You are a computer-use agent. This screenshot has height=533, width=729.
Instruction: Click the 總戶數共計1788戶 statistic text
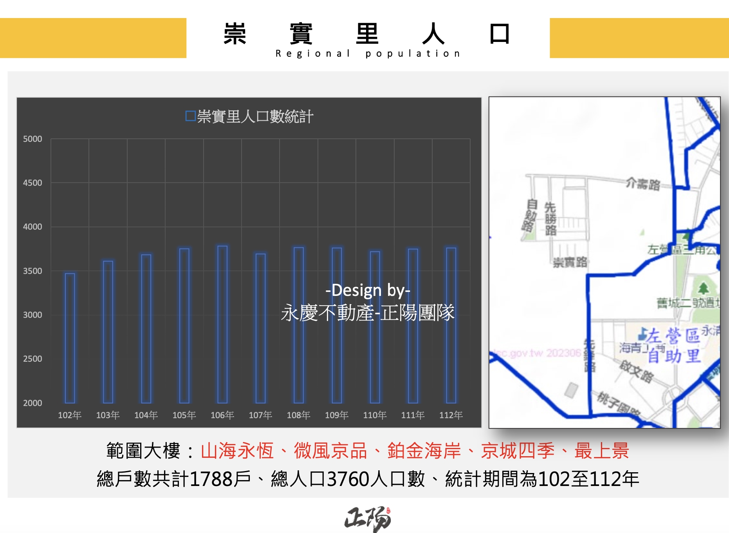(174, 479)
